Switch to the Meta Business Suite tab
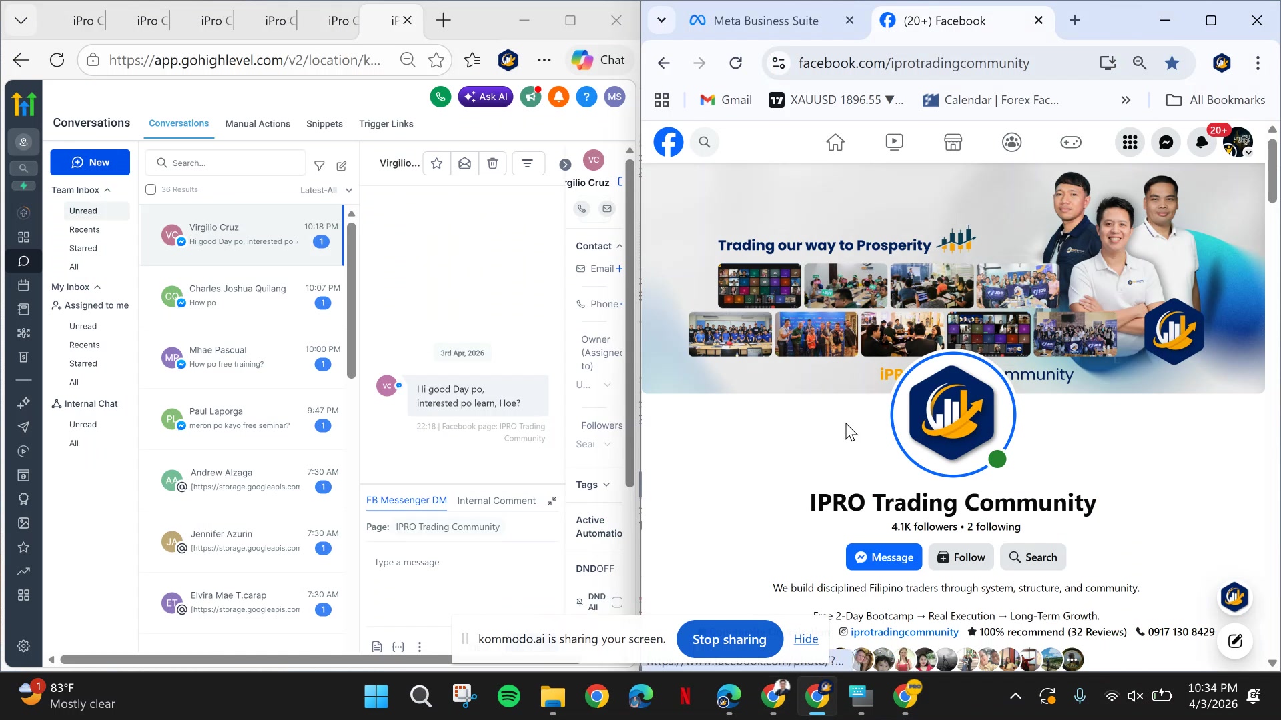Image resolution: width=1281 pixels, height=720 pixels. 765,21
